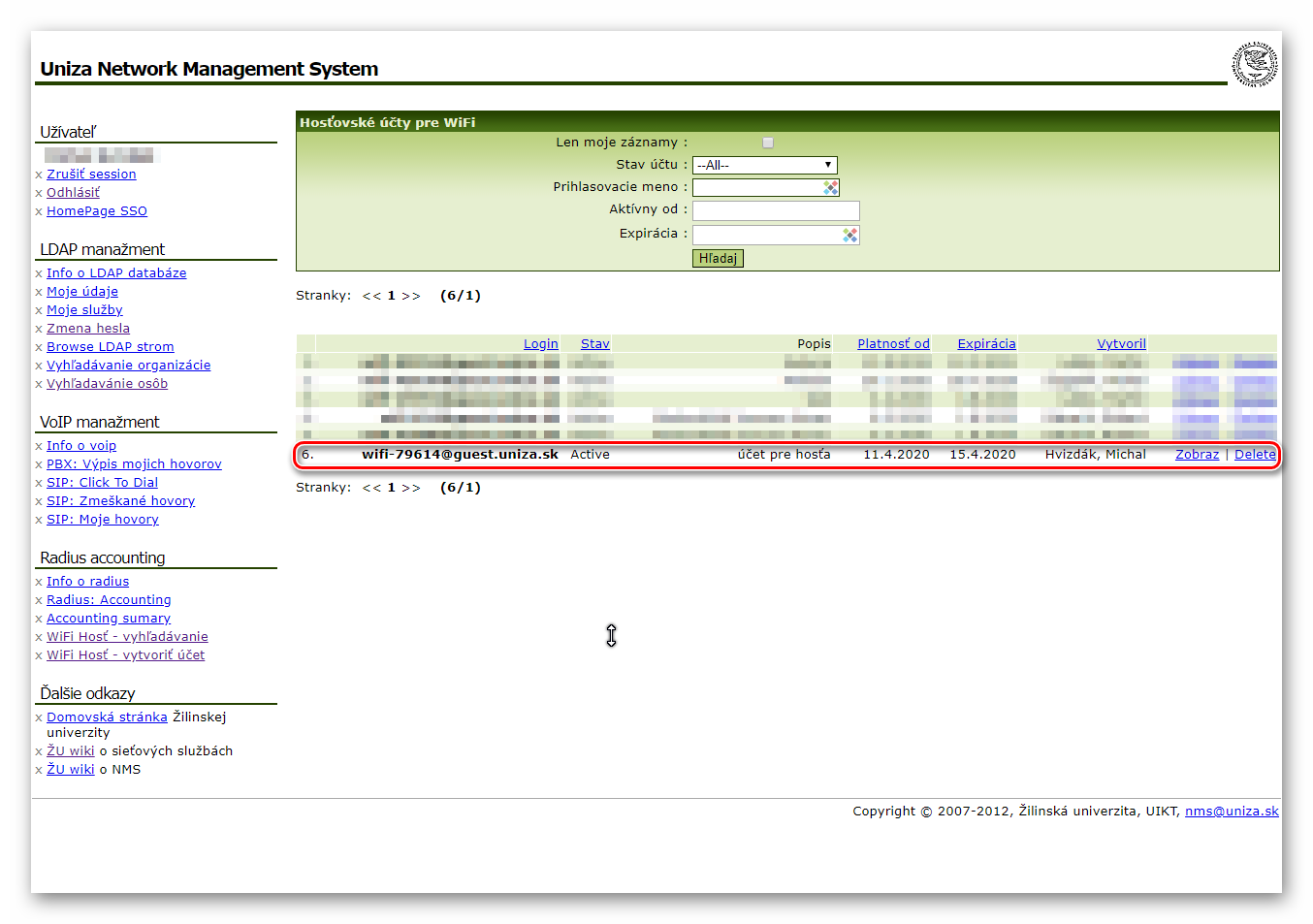The height and width of the screenshot is (924, 1313).
Task: Open Vyhľadávanie organizácie link
Action: (128, 366)
